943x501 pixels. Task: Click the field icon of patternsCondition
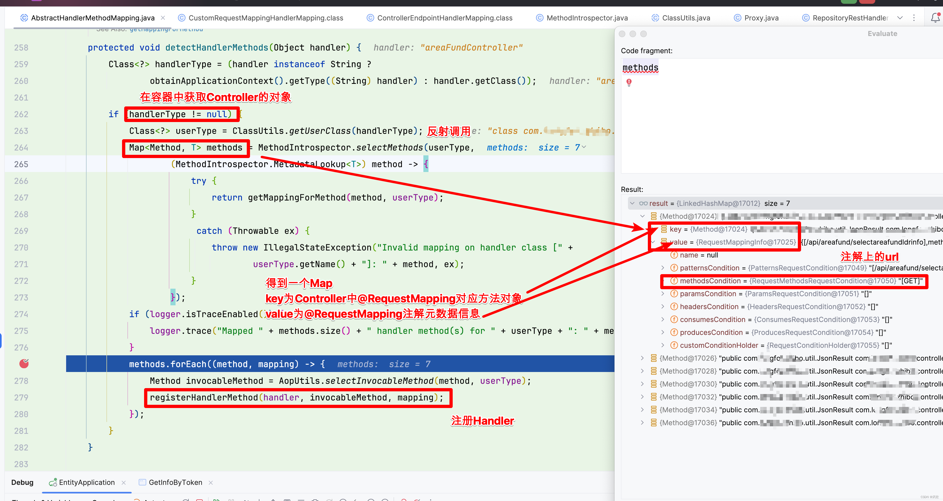674,268
